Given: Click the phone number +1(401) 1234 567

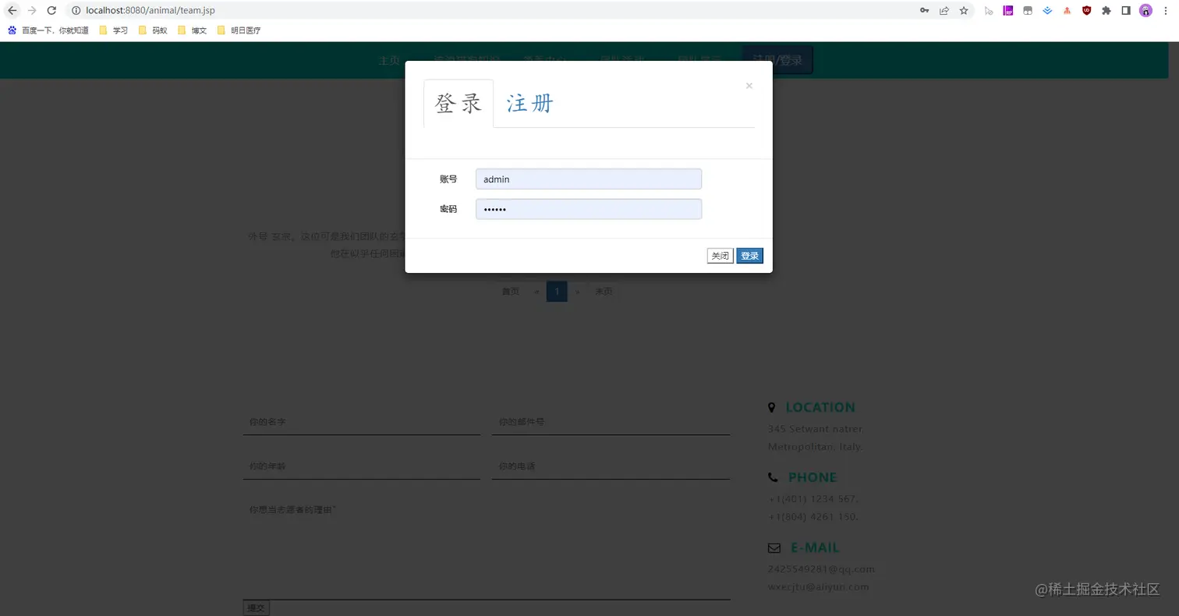Looking at the screenshot, I should pos(813,499).
